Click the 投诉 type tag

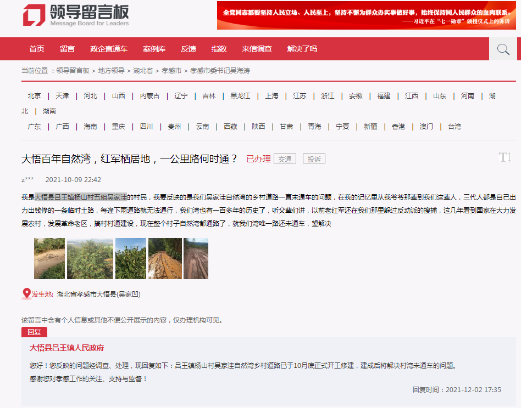[314, 159]
